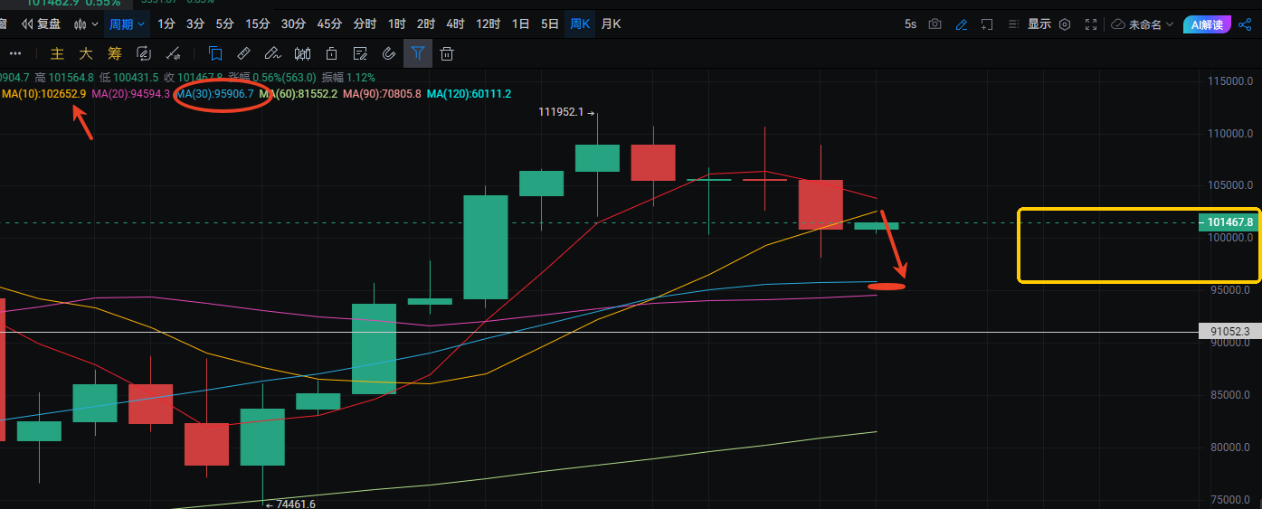Toggle the lock drawings icon

[x=332, y=53]
